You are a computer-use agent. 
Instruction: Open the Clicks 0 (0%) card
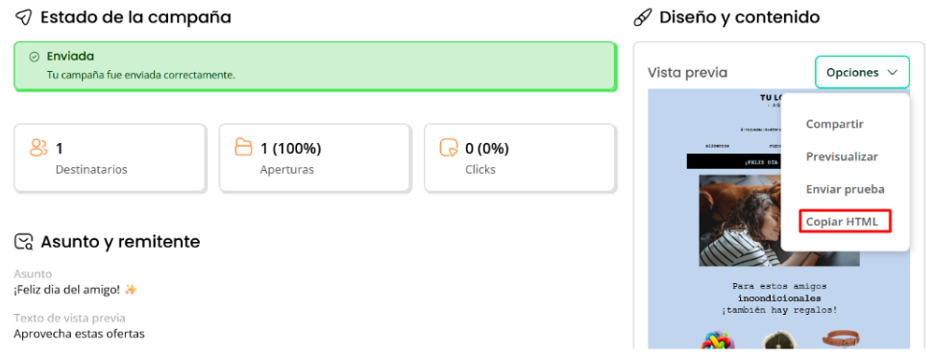(x=519, y=158)
